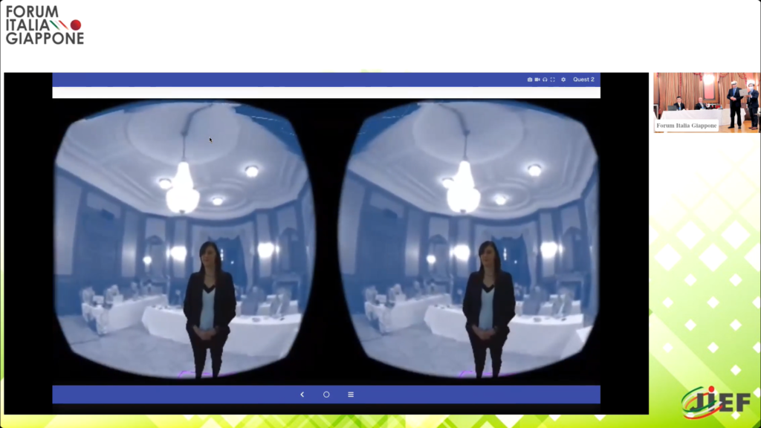761x428 pixels.
Task: Toggle fullscreen mode in the cast toolbar
Action: (552, 80)
